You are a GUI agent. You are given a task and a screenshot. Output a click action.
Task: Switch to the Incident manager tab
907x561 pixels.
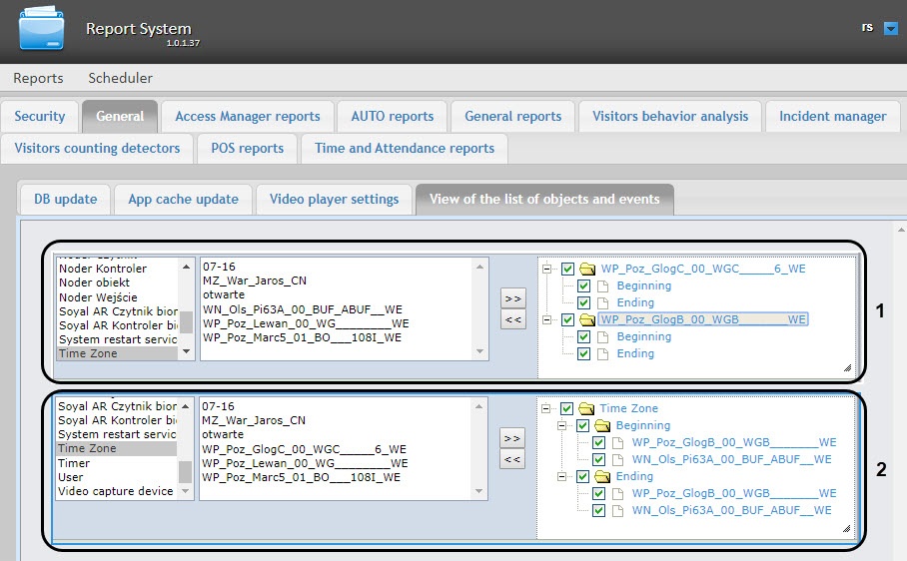point(832,116)
